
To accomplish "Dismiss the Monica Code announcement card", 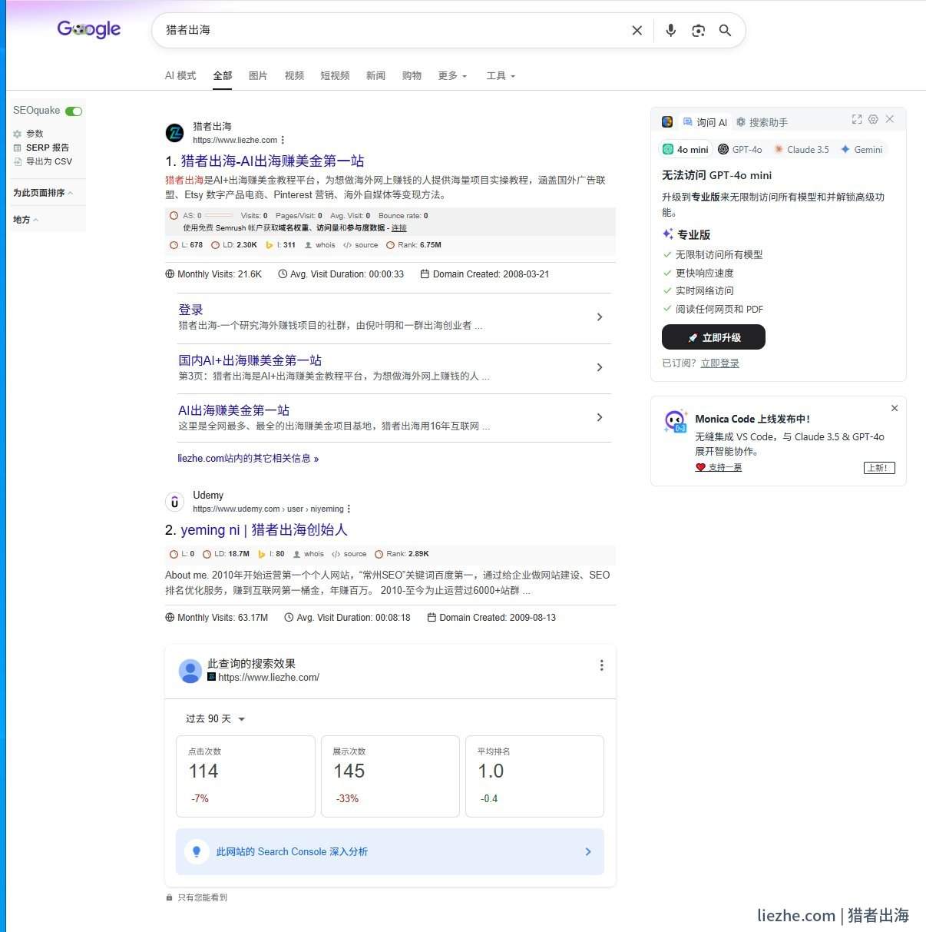I will click(895, 408).
